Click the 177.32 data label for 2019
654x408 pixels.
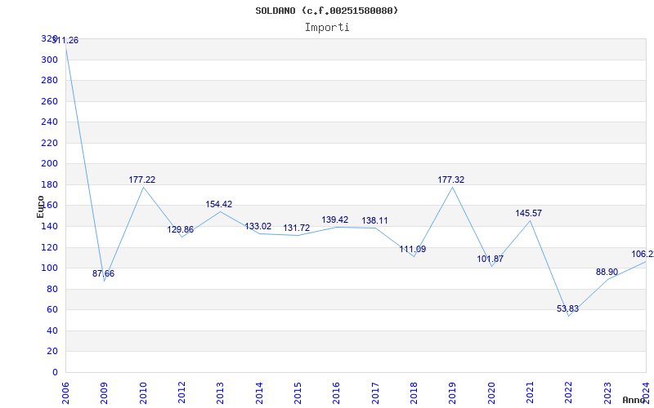451,180
